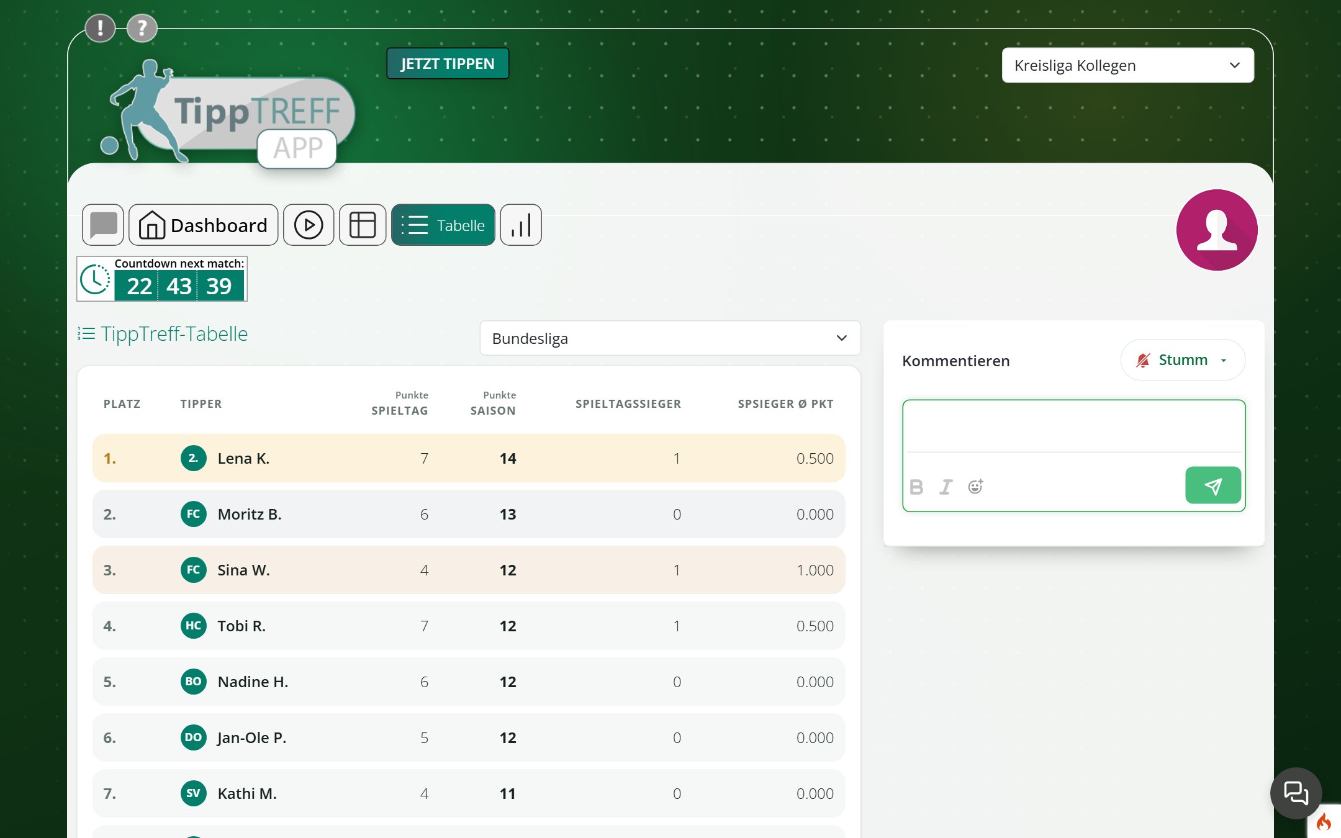Send the comment with the paper plane button
This screenshot has height=838, width=1341.
(x=1213, y=485)
